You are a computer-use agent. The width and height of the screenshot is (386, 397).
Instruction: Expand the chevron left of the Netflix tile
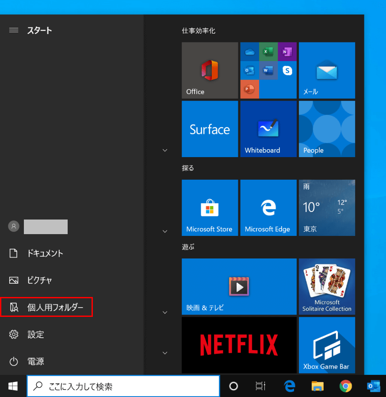click(x=165, y=353)
